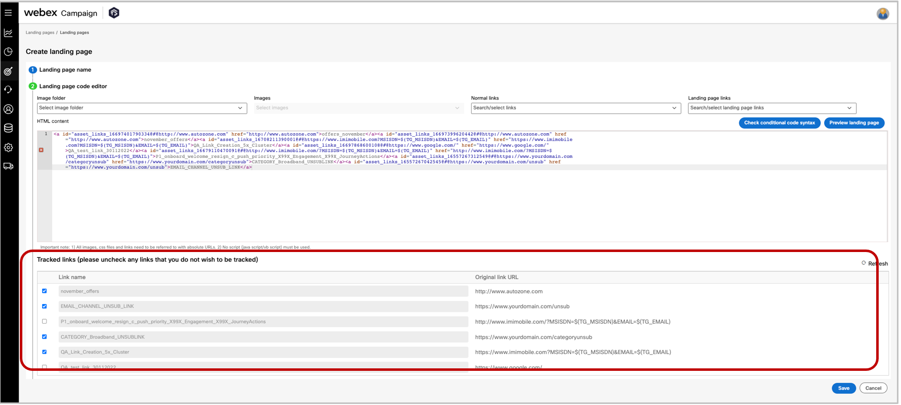Open the headset support sidebar icon
Viewport: 901px width, 405px height.
pos(8,90)
